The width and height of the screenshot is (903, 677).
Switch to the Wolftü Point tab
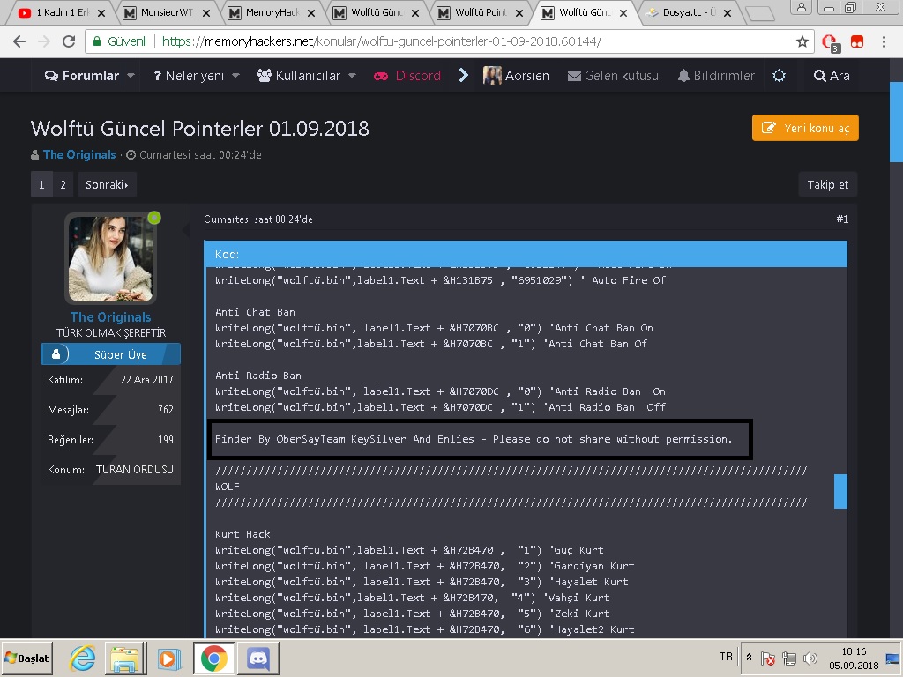click(x=481, y=12)
